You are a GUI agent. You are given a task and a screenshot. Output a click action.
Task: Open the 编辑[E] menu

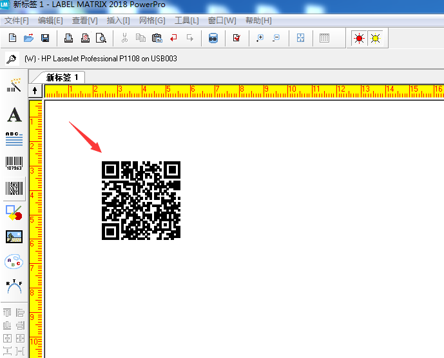tap(50, 21)
